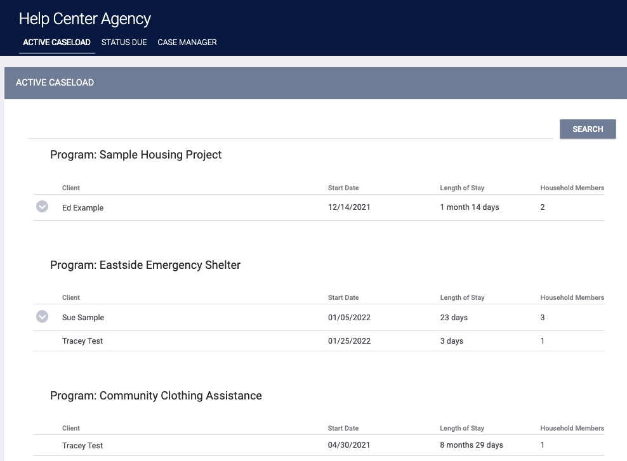The width and height of the screenshot is (627, 461).
Task: Open client Ed Example
Action: pyautogui.click(x=82, y=208)
